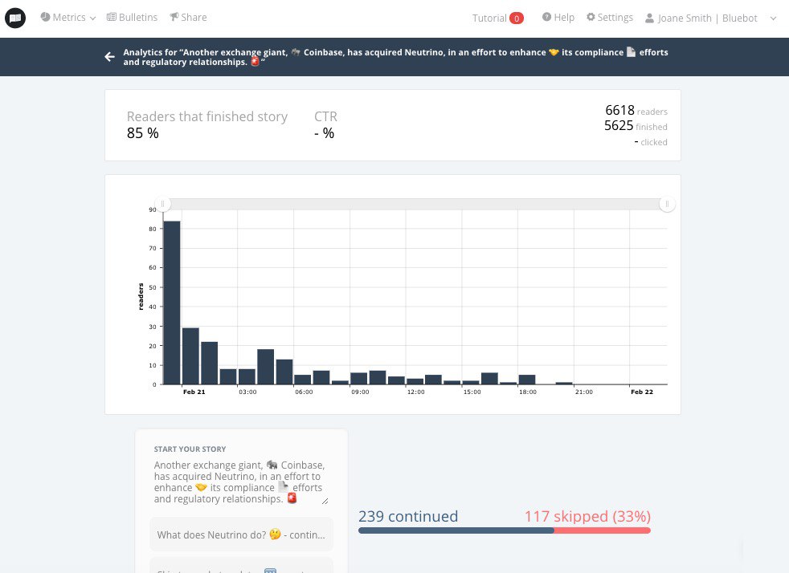
Task: Click the Bulletins newspaper icon
Action: [x=112, y=17]
